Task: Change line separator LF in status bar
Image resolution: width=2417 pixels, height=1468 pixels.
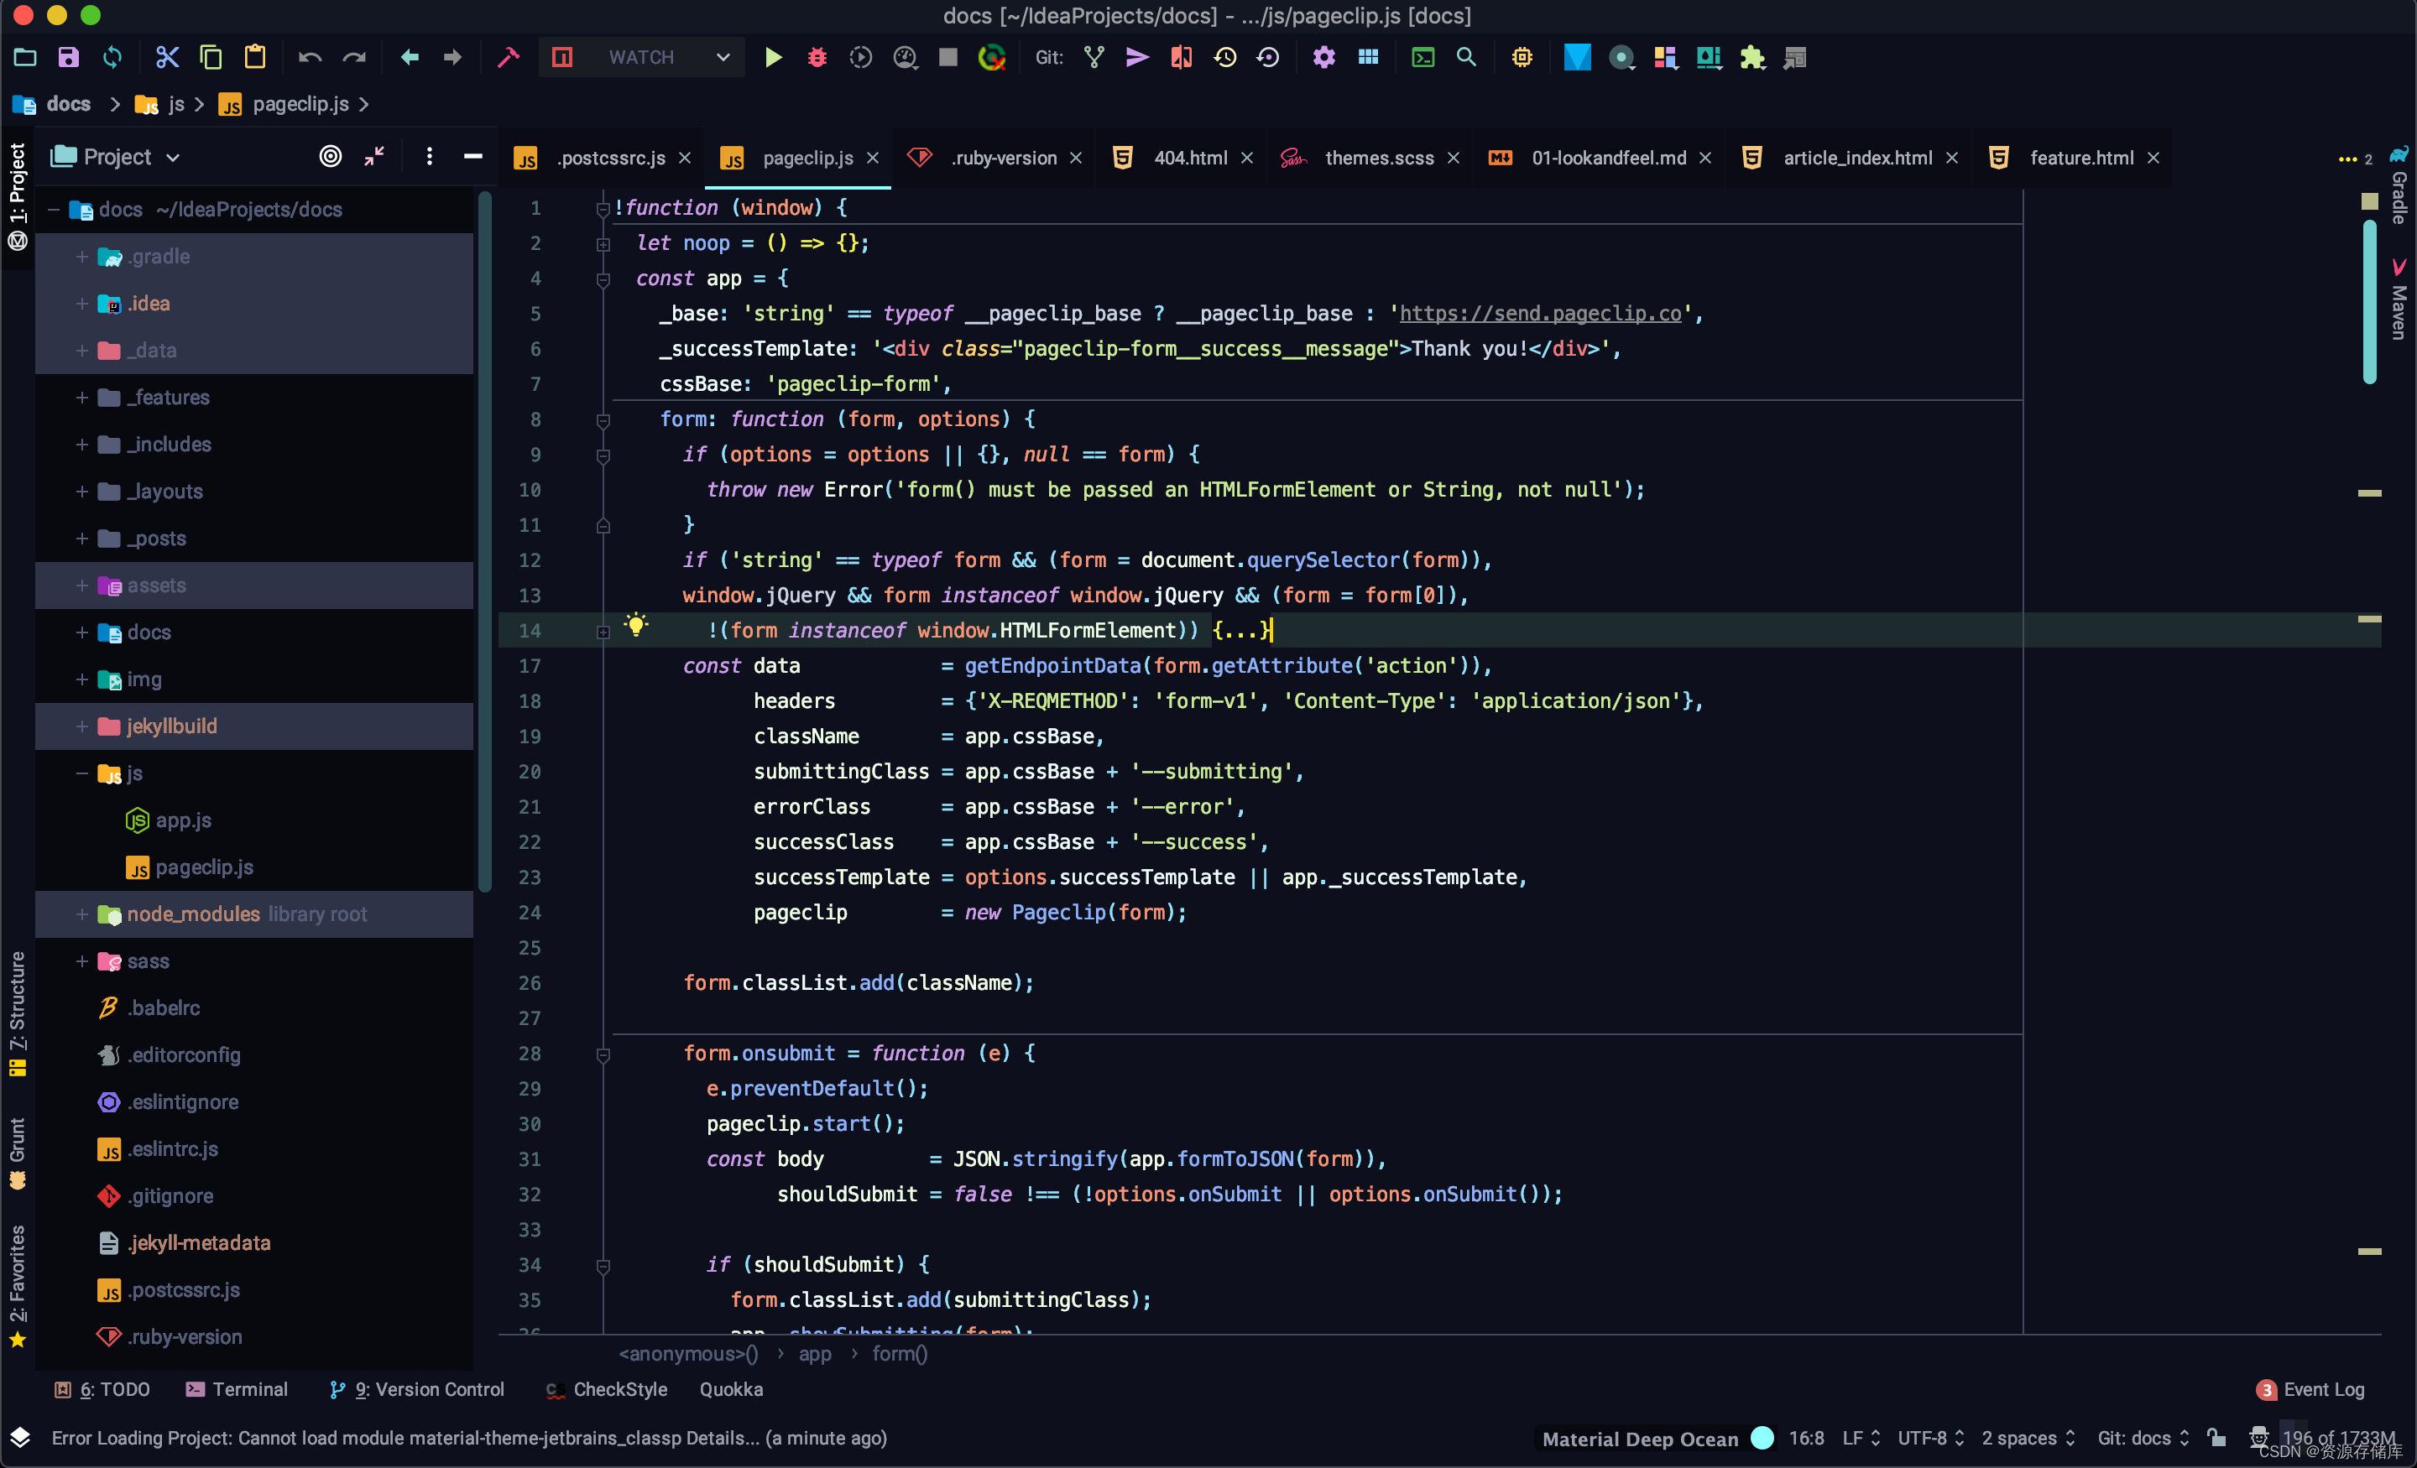Action: pyautogui.click(x=1860, y=1439)
